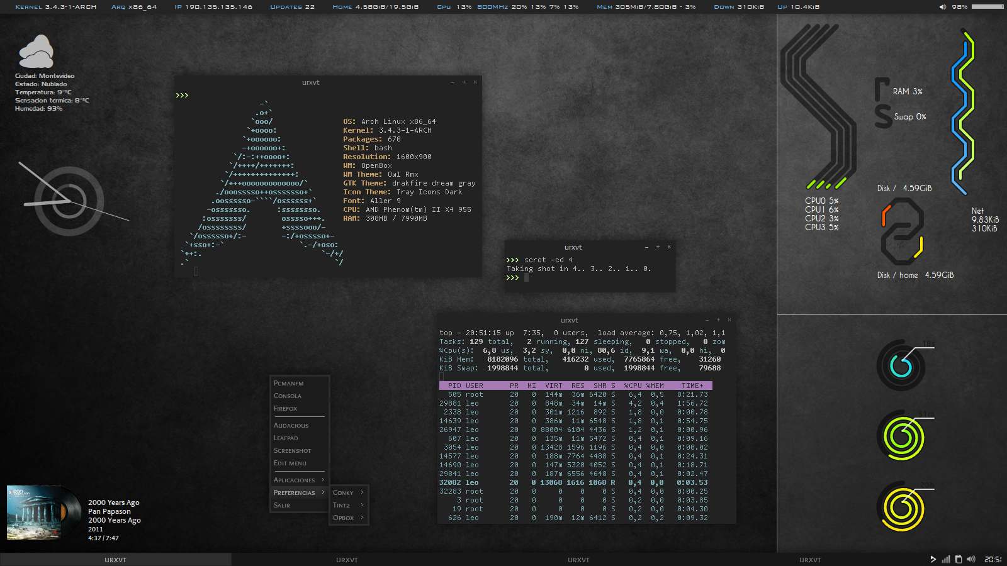The image size is (1007, 566).
Task: Click the green spiral ring gauge
Action: click(901, 436)
